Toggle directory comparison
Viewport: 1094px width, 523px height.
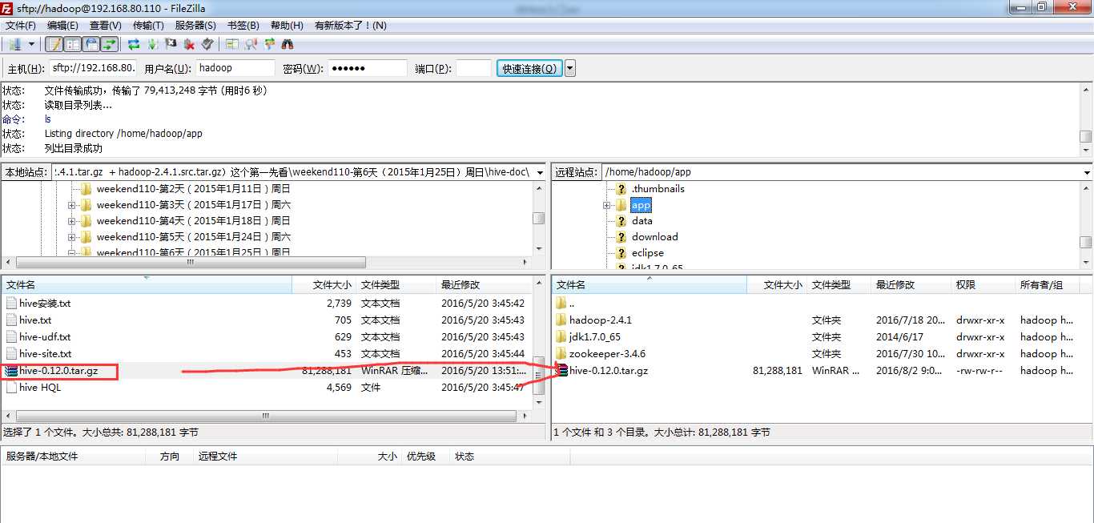pyautogui.click(x=251, y=44)
